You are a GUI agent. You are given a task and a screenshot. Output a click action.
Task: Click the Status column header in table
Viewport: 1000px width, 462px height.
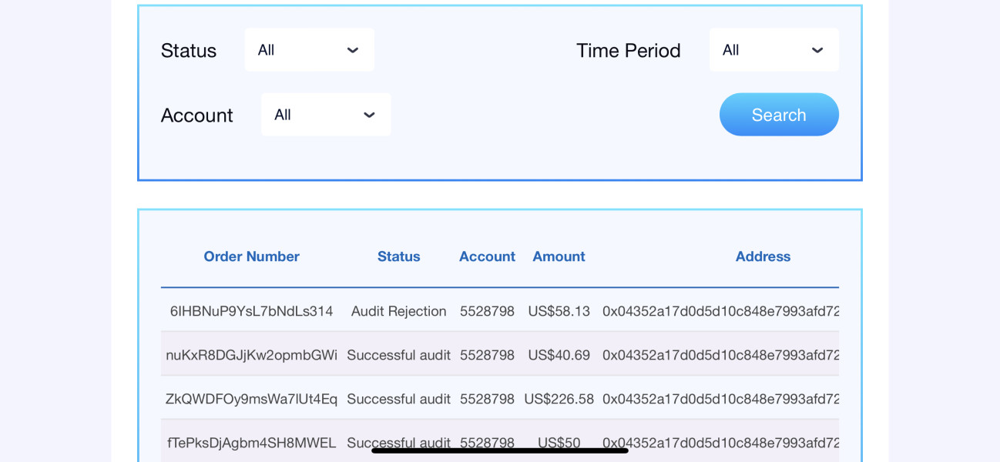[398, 256]
